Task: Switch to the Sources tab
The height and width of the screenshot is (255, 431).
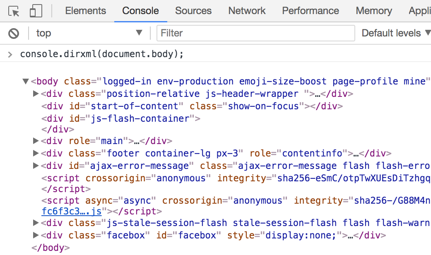Action: (193, 11)
